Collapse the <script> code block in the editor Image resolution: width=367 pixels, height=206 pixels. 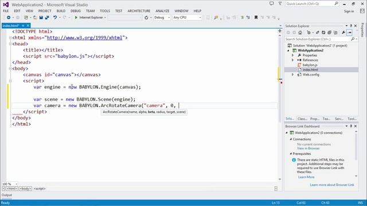(x=10, y=81)
